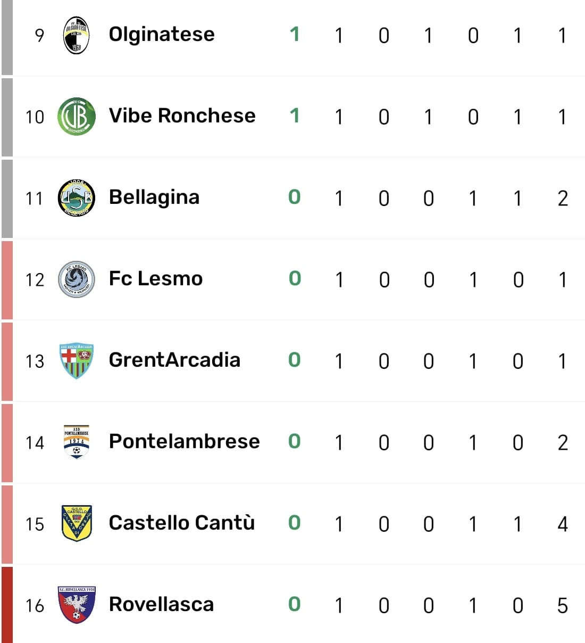The height and width of the screenshot is (643, 585).
Task: Click the Rovellasca eagle crest
Action: [76, 605]
